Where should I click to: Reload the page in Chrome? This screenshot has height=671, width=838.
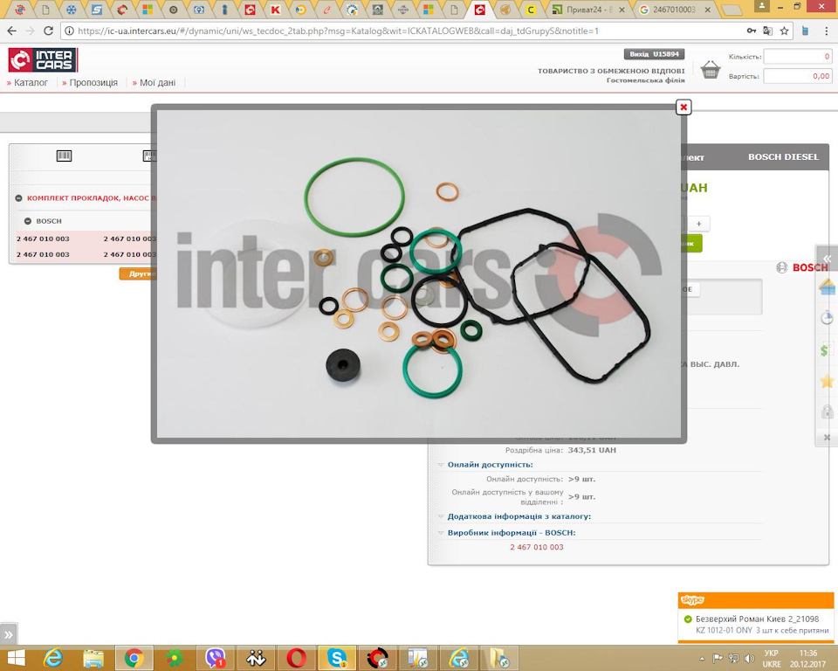[49, 31]
